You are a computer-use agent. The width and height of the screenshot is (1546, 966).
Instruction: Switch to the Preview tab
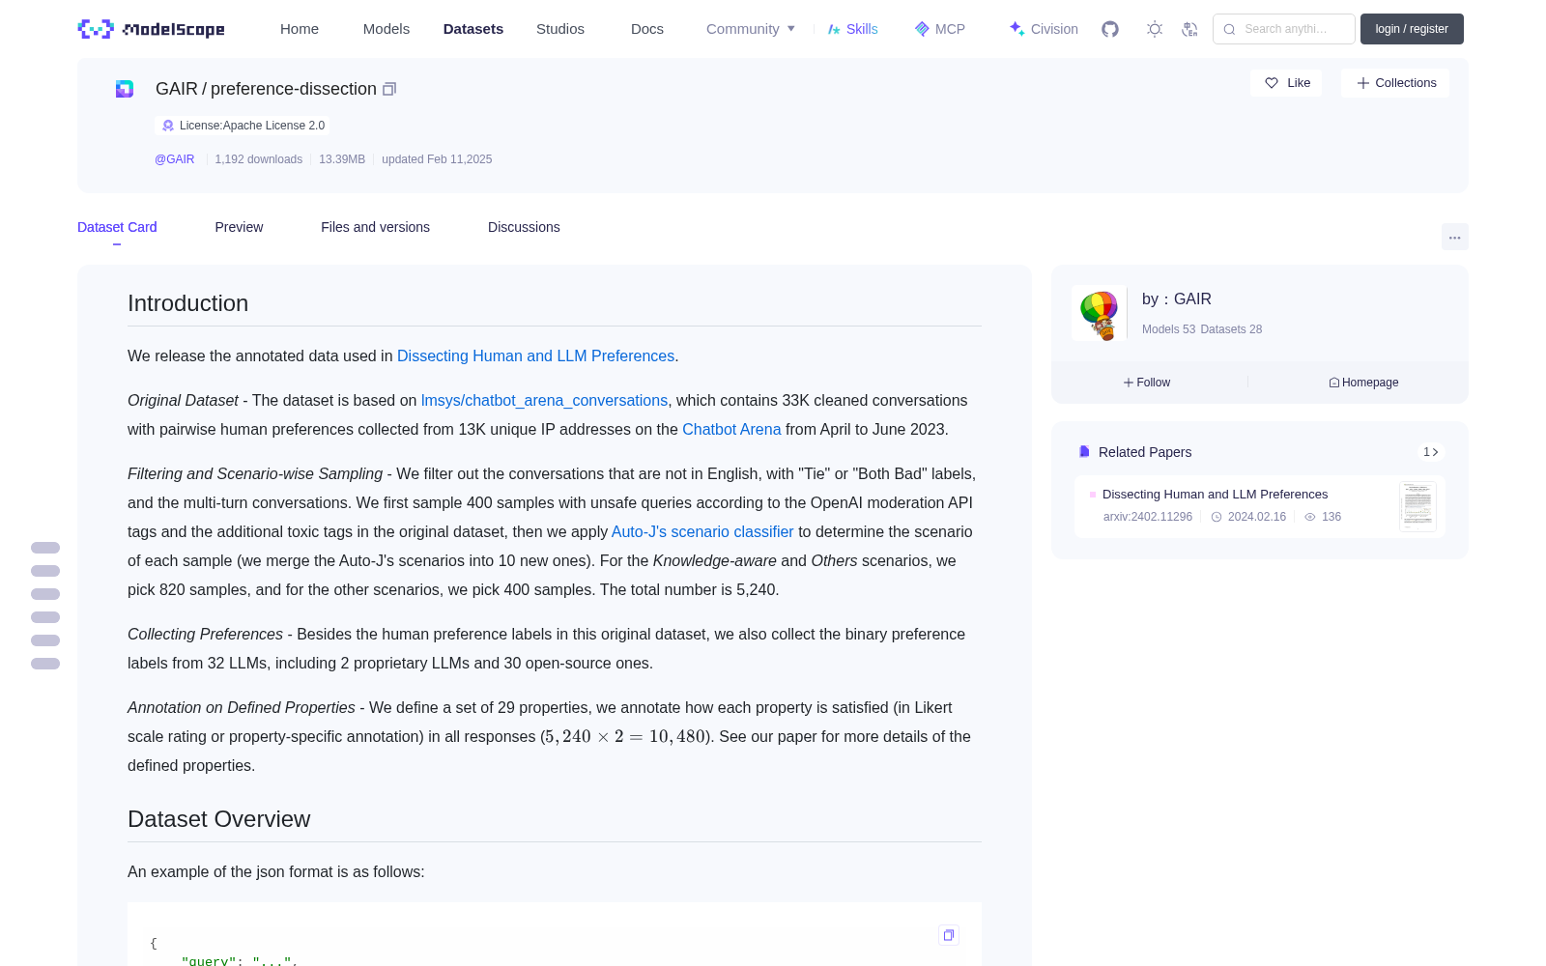coord(239,227)
